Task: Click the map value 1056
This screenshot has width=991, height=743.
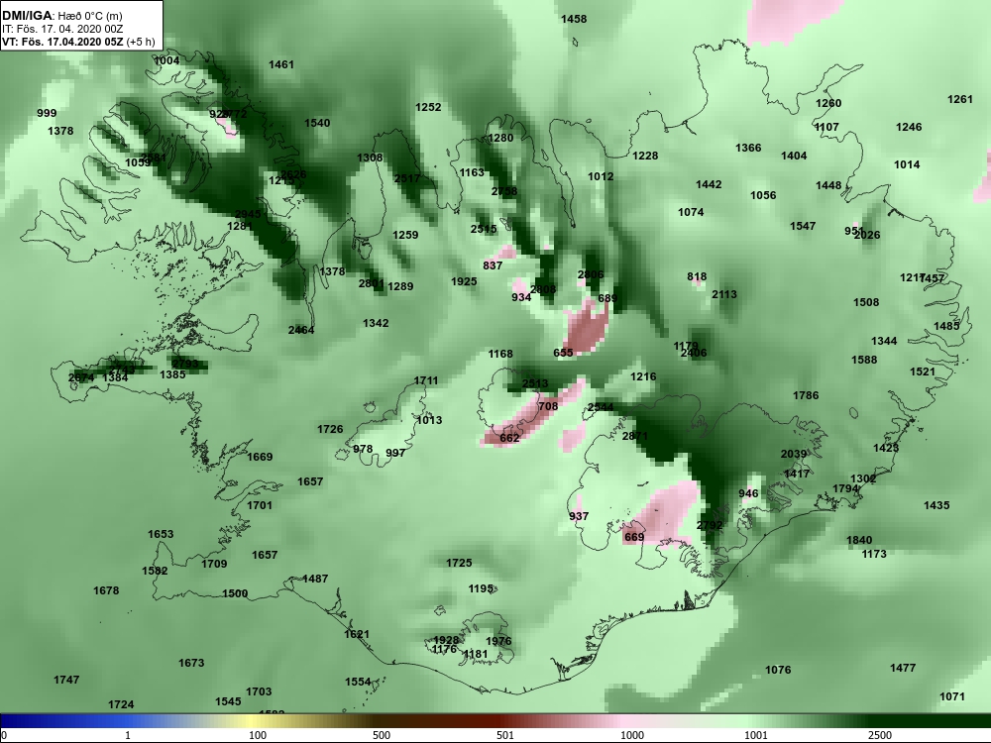Action: click(763, 195)
